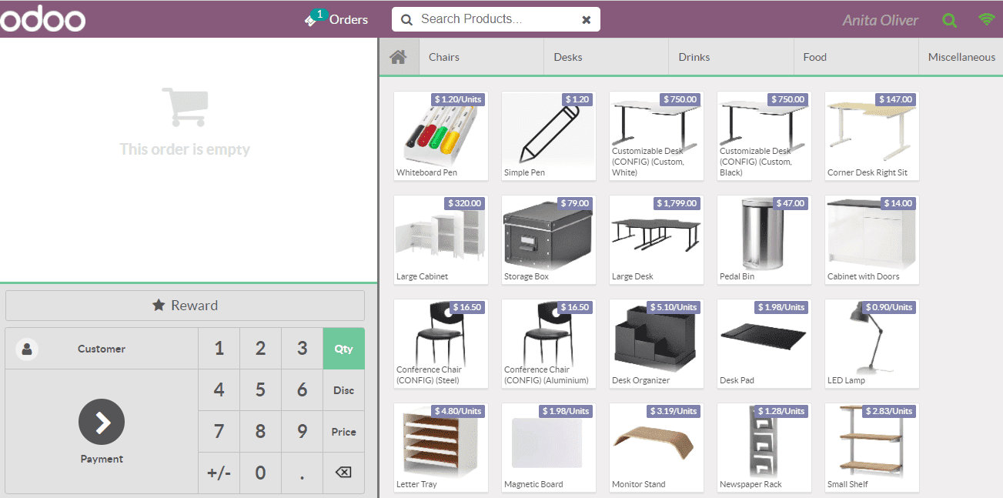
Task: Click the star Reward button
Action: coord(185,306)
